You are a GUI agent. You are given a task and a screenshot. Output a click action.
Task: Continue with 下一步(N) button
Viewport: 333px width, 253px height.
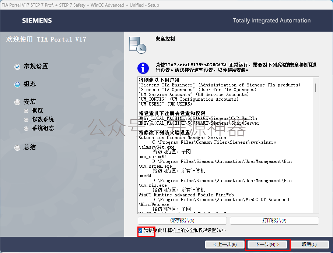pos(267,245)
